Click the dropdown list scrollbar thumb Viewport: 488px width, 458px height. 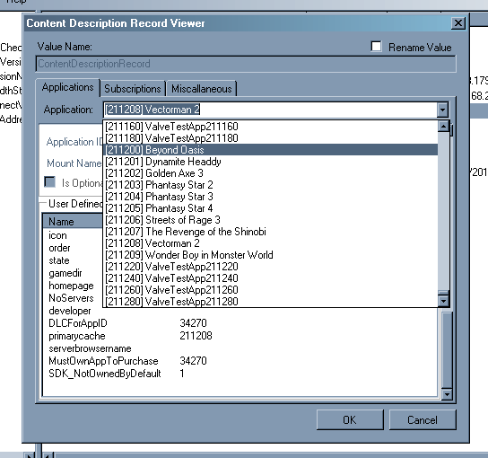tap(443, 293)
